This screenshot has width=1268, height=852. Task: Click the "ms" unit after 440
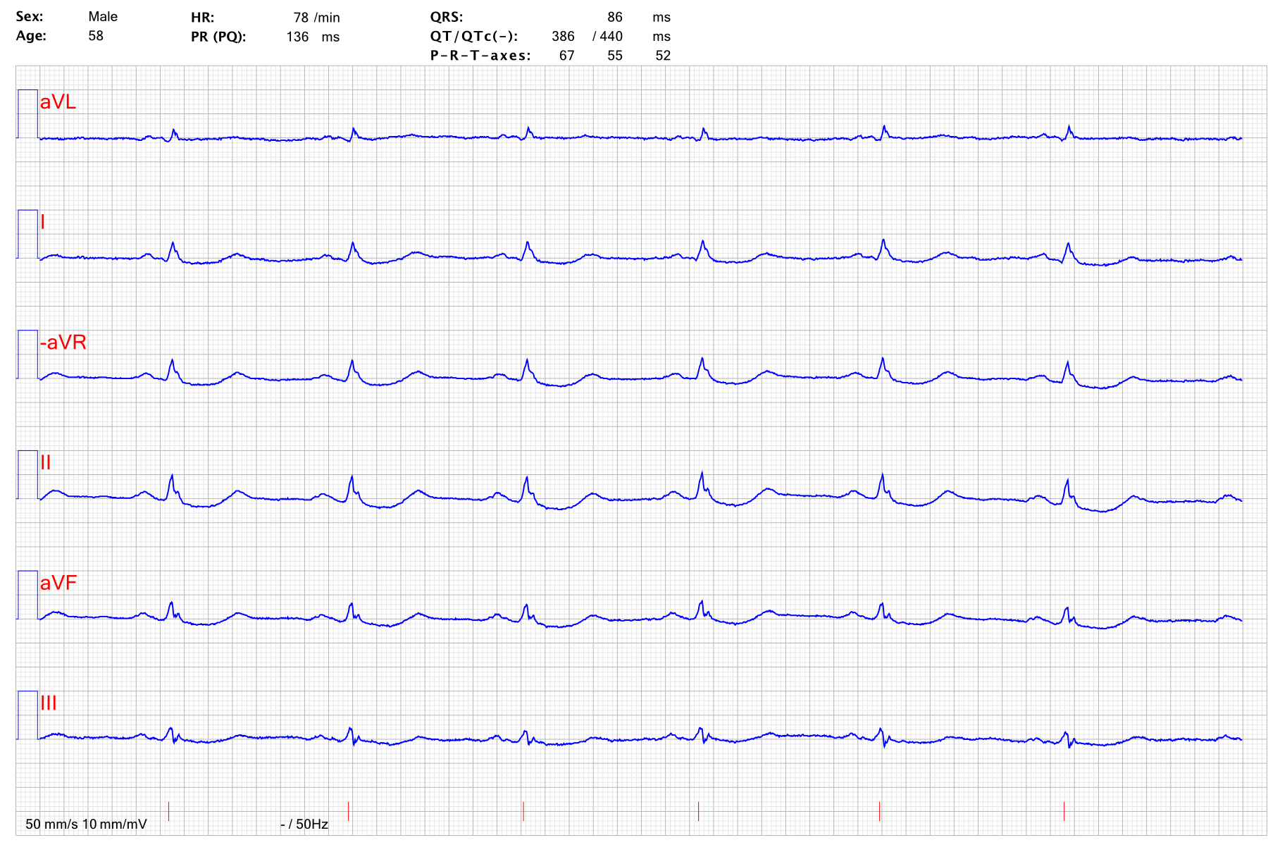pyautogui.click(x=661, y=36)
